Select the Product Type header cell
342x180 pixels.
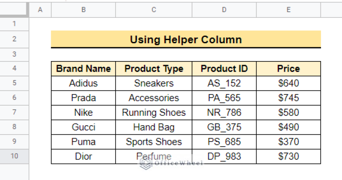(x=154, y=69)
